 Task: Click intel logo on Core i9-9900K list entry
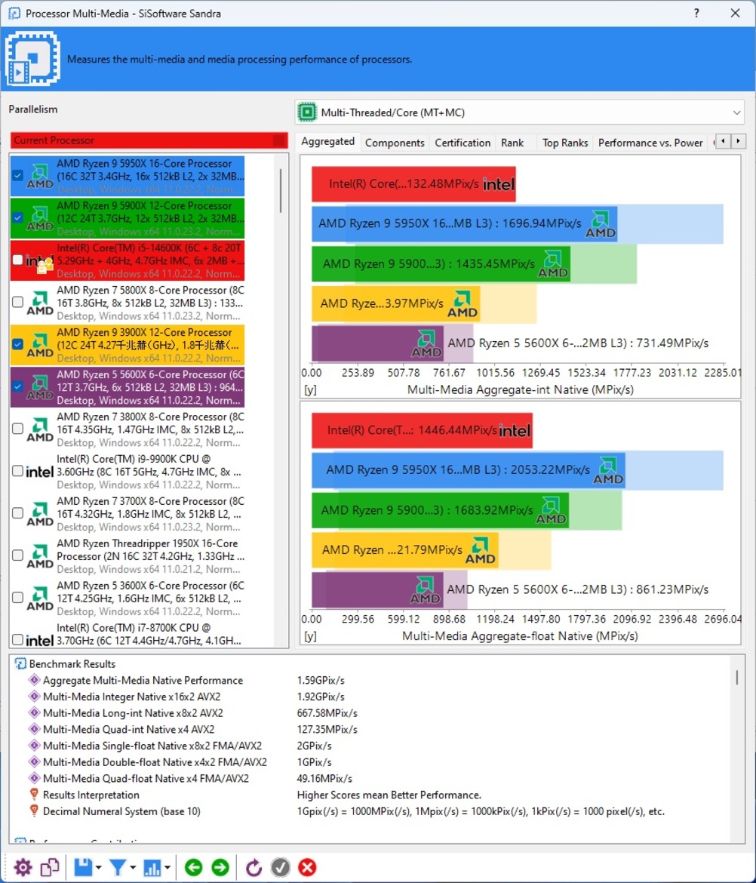[x=40, y=472]
